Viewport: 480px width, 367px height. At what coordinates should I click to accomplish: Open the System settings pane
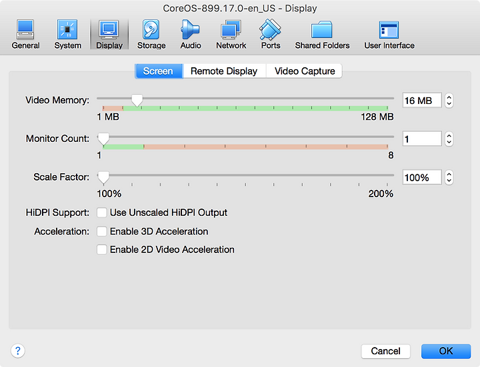(67, 35)
